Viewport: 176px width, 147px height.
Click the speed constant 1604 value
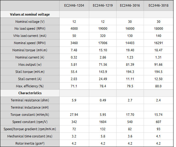click(103, 122)
